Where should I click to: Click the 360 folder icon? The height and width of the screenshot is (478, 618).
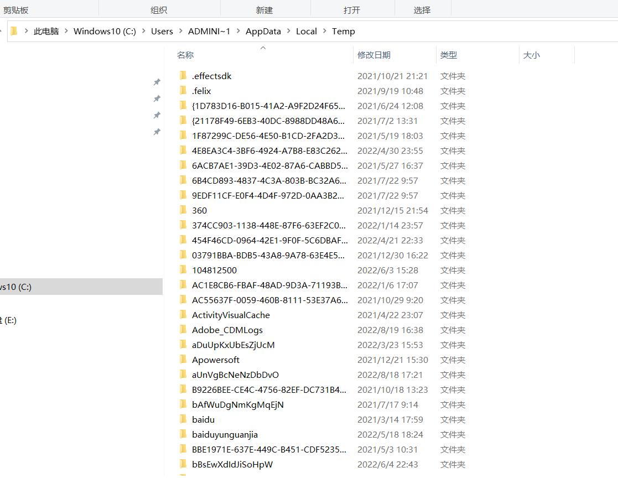tap(184, 210)
